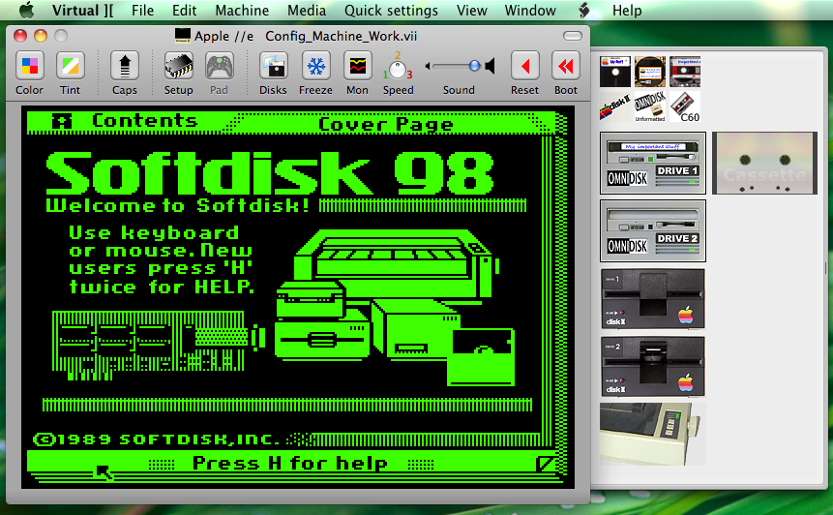Image resolution: width=833 pixels, height=515 pixels.
Task: Open the Apple menu
Action: pos(26,10)
